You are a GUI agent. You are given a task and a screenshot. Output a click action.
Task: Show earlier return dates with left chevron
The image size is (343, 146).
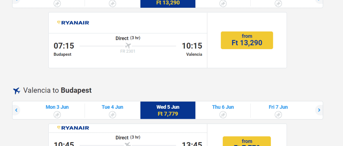click(16, 110)
